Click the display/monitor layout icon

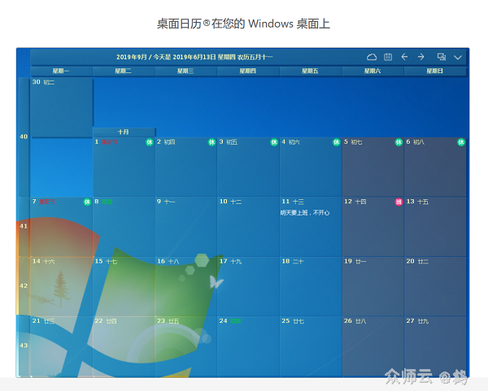tap(442, 57)
